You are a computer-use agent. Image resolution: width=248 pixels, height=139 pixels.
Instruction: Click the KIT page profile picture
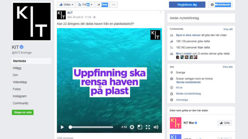(x=32, y=22)
